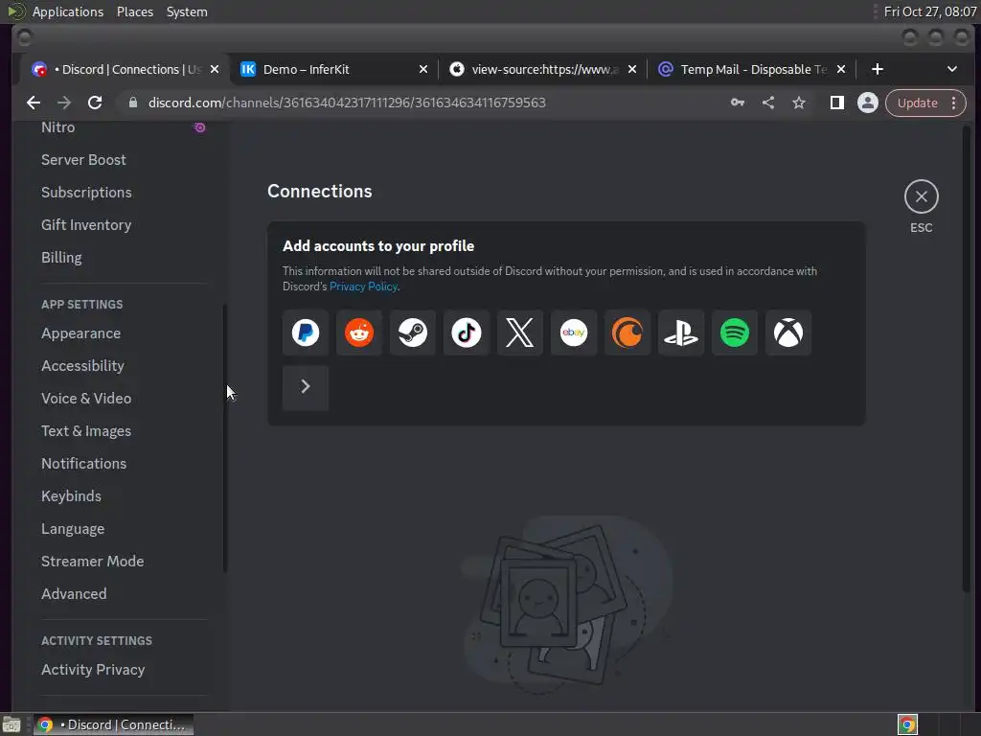
Task: Open Voice & Video settings
Action: [x=124, y=399]
